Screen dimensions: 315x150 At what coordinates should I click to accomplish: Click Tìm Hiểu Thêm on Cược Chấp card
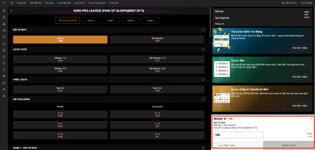click(300, 106)
